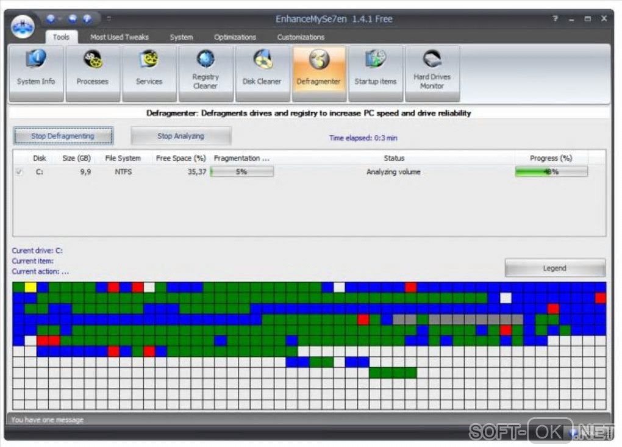Click the 9,9 size value
622x447 pixels.
pyautogui.click(x=85, y=172)
